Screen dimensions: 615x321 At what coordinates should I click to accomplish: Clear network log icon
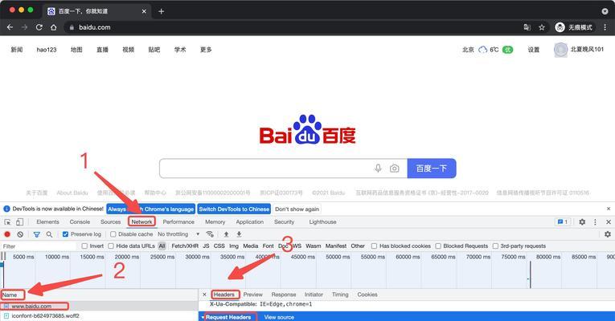[x=20, y=234]
